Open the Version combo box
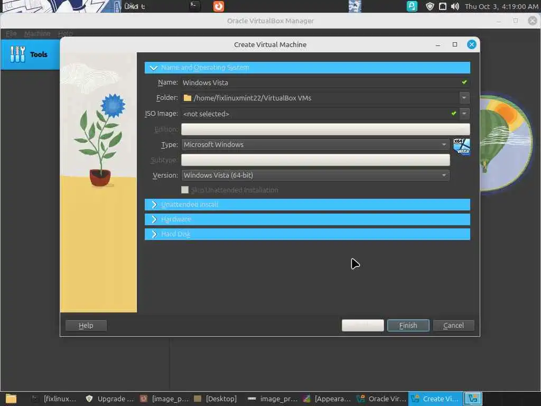Viewport: 541px width, 406px height. [x=315, y=176]
